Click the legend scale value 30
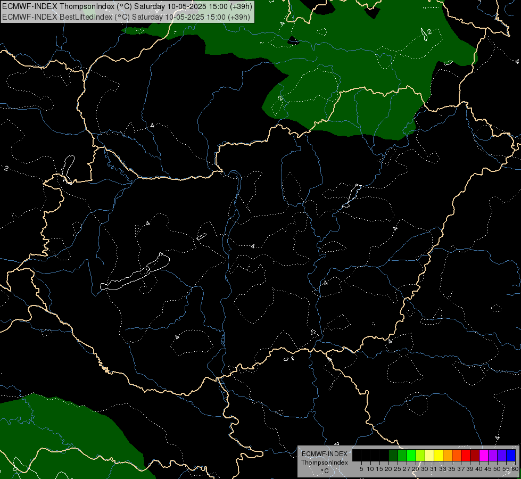The height and width of the screenshot is (479, 521). [x=425, y=469]
